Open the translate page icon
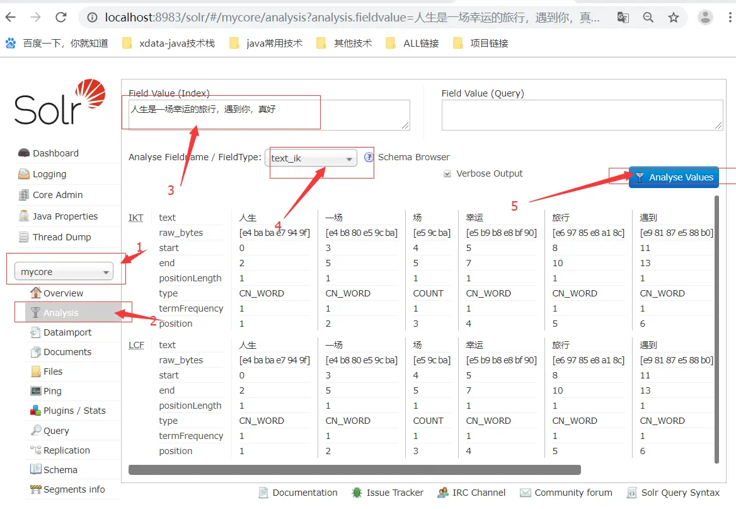Image resolution: width=736 pixels, height=509 pixels. [623, 18]
